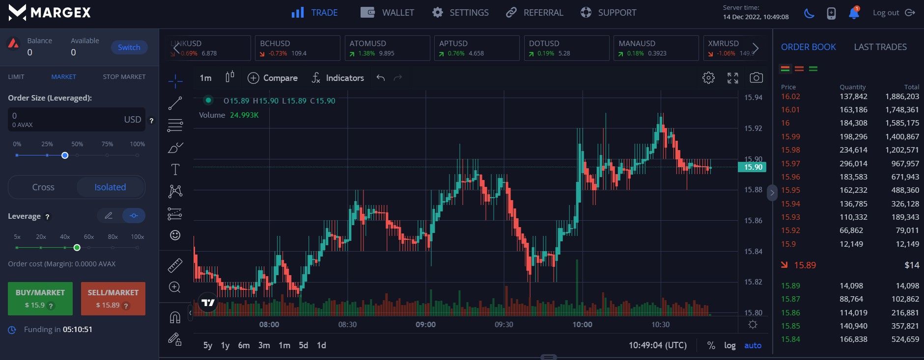The width and height of the screenshot is (924, 360).
Task: Enter fullscreen chart mode
Action: click(x=732, y=77)
